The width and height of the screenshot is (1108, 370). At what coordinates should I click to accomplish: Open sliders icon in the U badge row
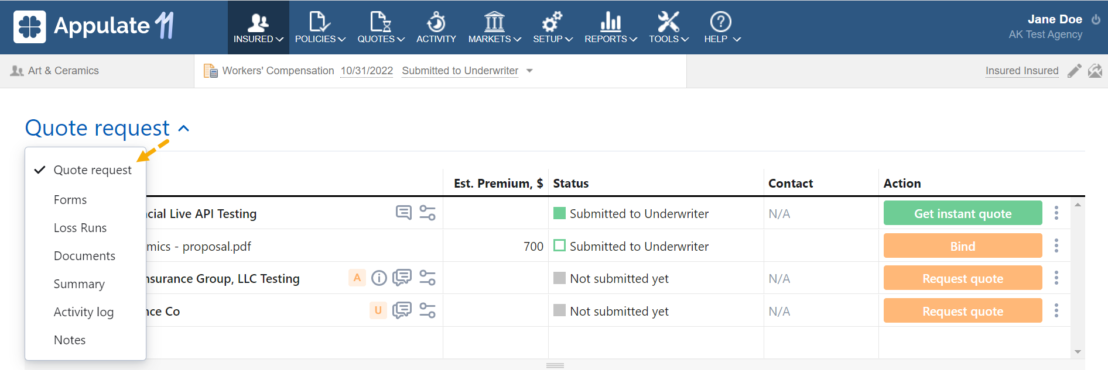coord(428,310)
